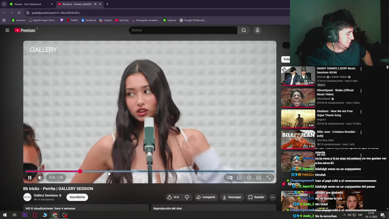Open Gallery Sessions channel avatar
This screenshot has width=389, height=219.
point(27,197)
